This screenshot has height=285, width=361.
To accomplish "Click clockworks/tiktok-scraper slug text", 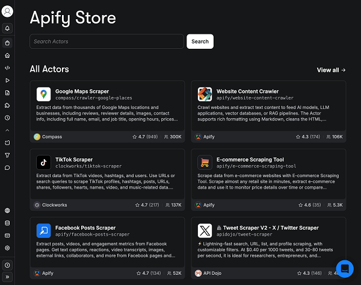I will pos(88,166).
